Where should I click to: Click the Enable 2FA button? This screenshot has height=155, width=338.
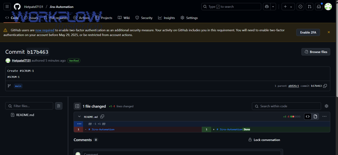point(308,32)
